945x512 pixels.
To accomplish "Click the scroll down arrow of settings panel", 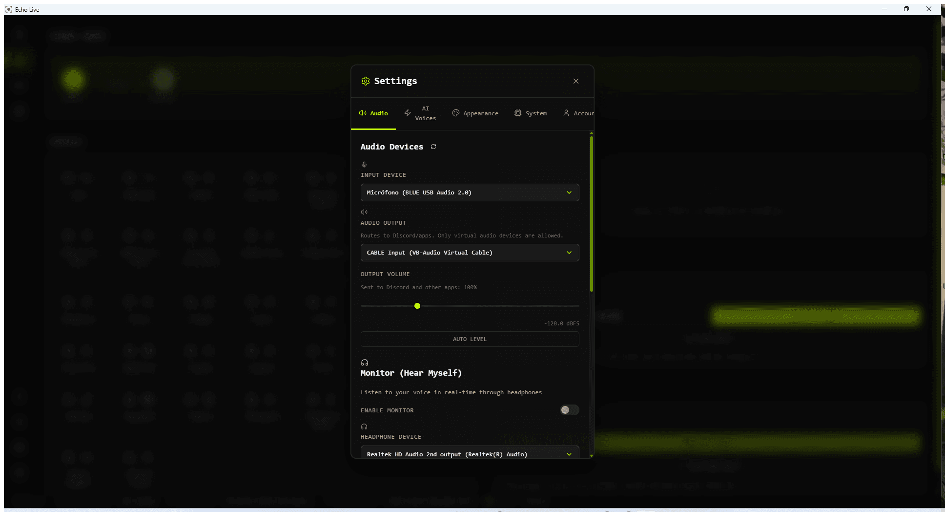I will (592, 456).
